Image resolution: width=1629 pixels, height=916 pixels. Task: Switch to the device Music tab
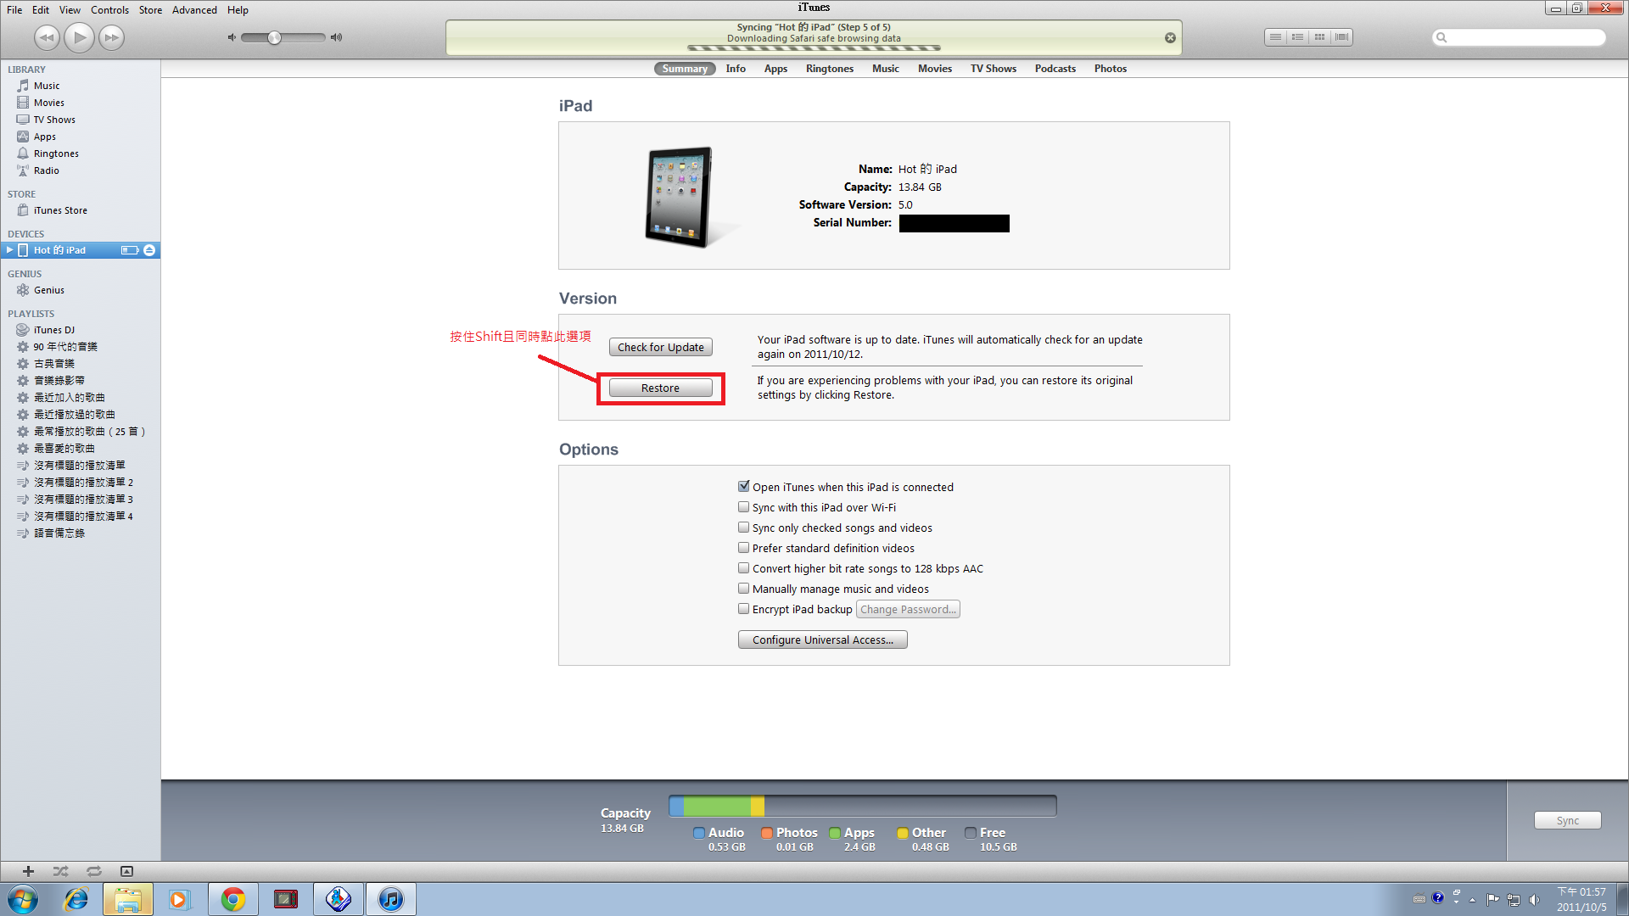tap(886, 69)
